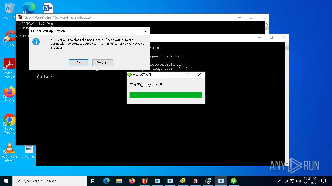Click the green updater icon in title bar
The height and width of the screenshot is (186, 332).
(x=129, y=75)
